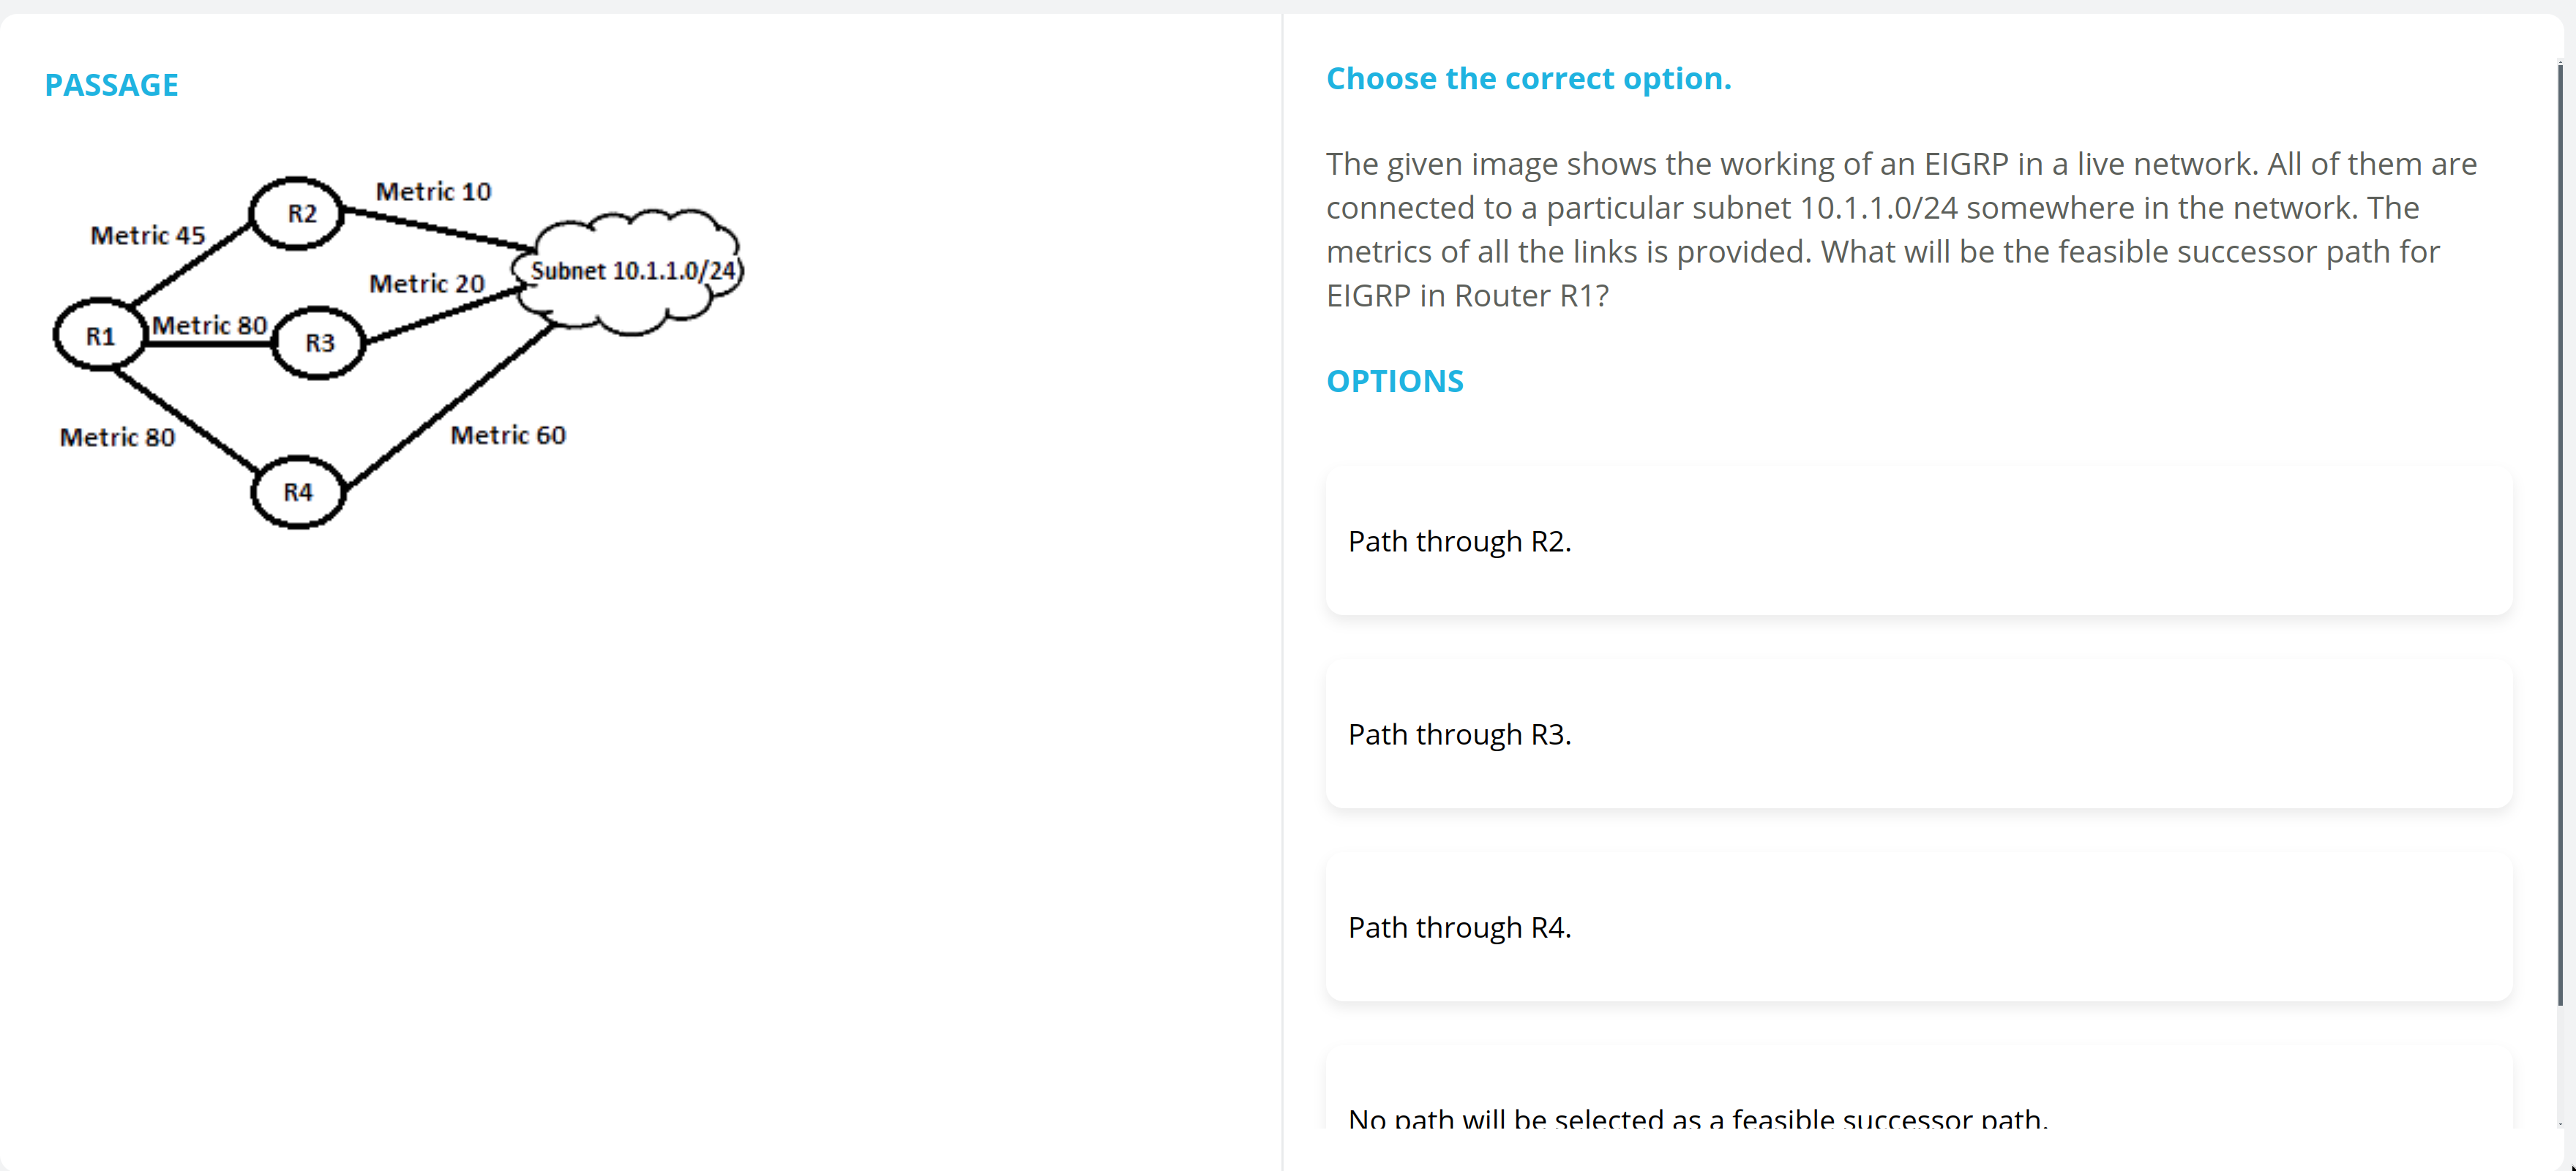Click the 'Metric 10' link label
The width and height of the screenshot is (2576, 1171).
point(434,192)
